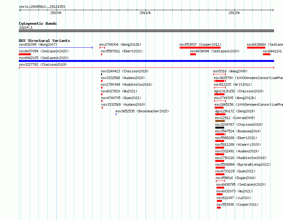Select nsv6438795 (Sedlazeck2020) variant

241,184
